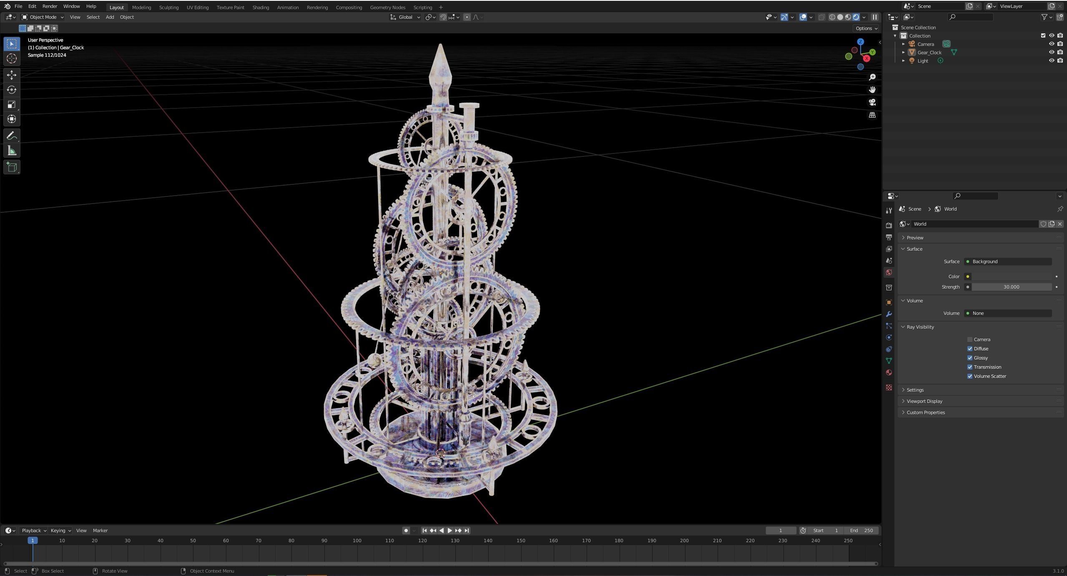
Task: Pin the properties editor context
Action: (1059, 209)
